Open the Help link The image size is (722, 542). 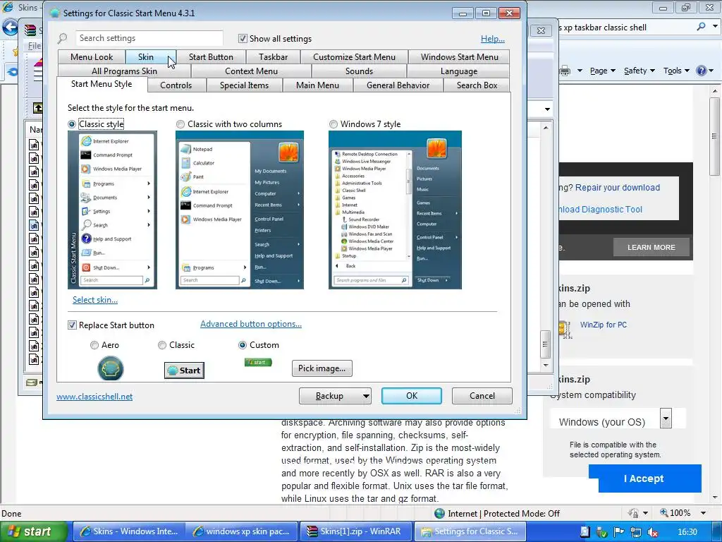[x=493, y=39]
